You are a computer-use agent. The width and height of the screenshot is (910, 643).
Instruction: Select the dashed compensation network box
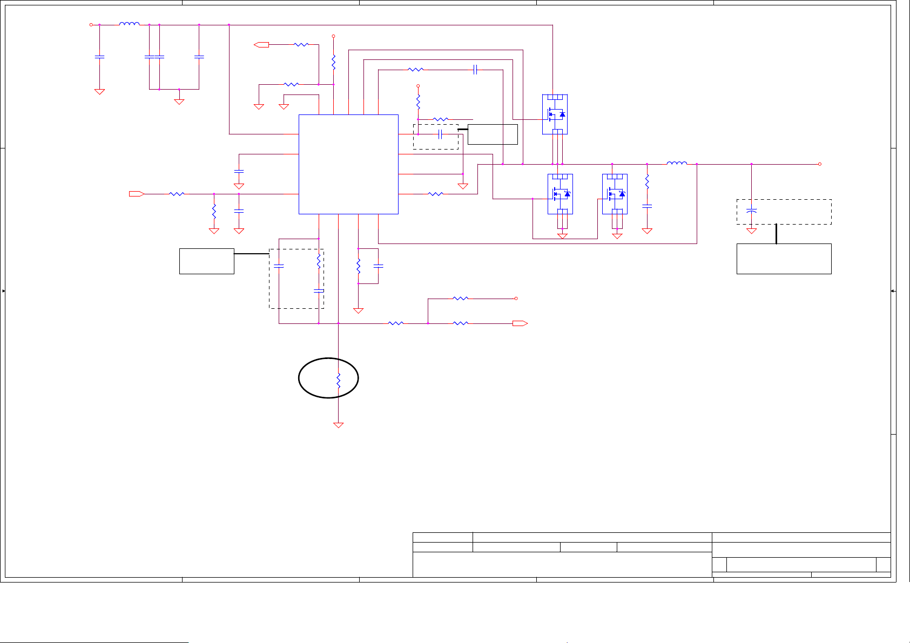(x=296, y=279)
